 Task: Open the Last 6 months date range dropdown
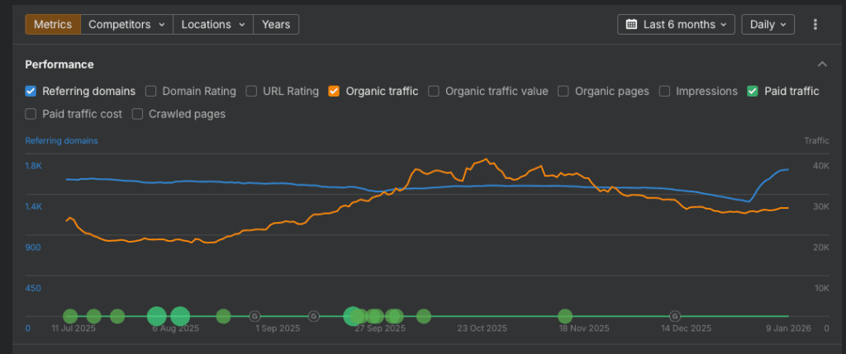click(x=676, y=25)
